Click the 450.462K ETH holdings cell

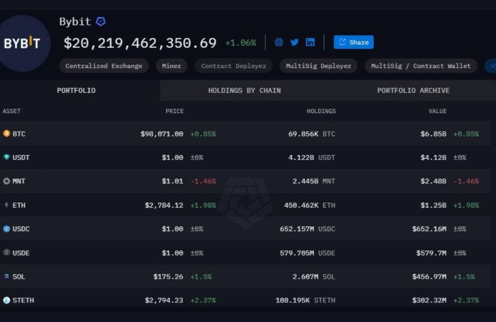point(310,205)
